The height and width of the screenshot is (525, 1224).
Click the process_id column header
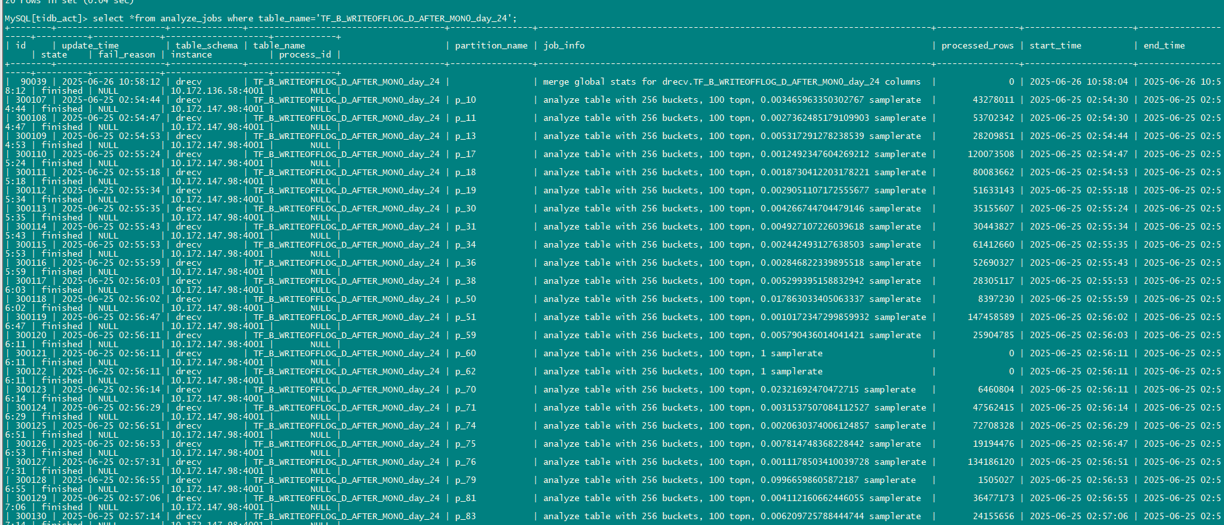(305, 54)
